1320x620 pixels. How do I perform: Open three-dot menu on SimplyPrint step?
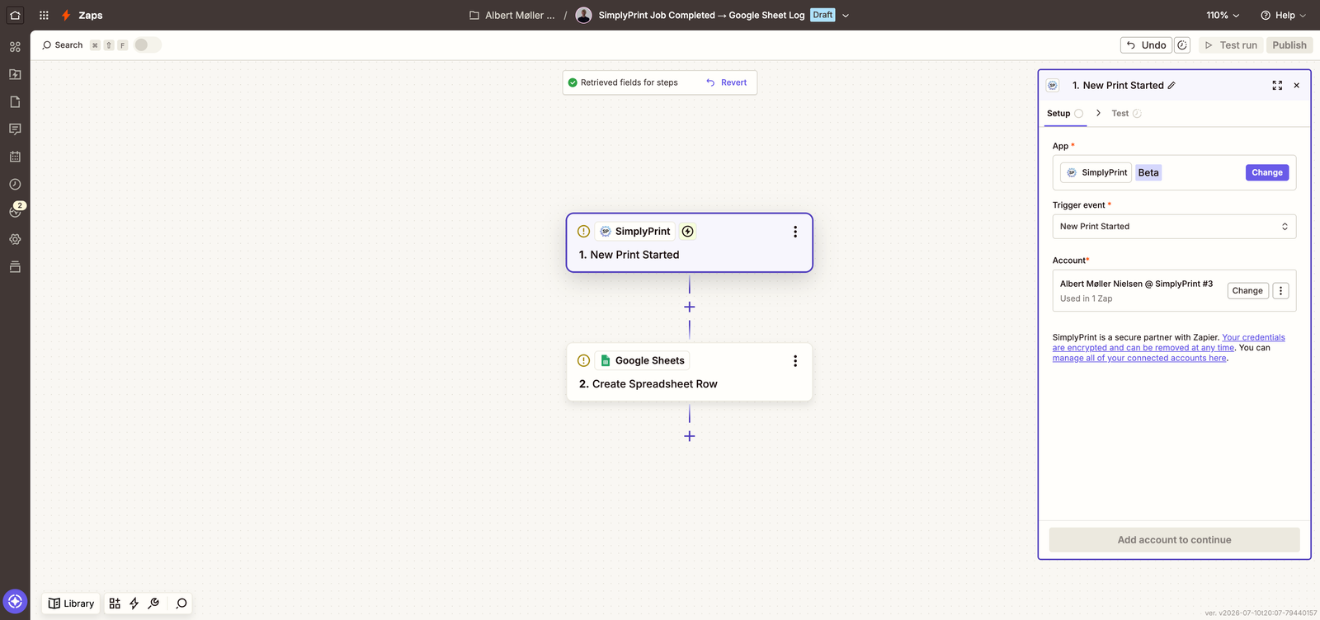tap(795, 232)
